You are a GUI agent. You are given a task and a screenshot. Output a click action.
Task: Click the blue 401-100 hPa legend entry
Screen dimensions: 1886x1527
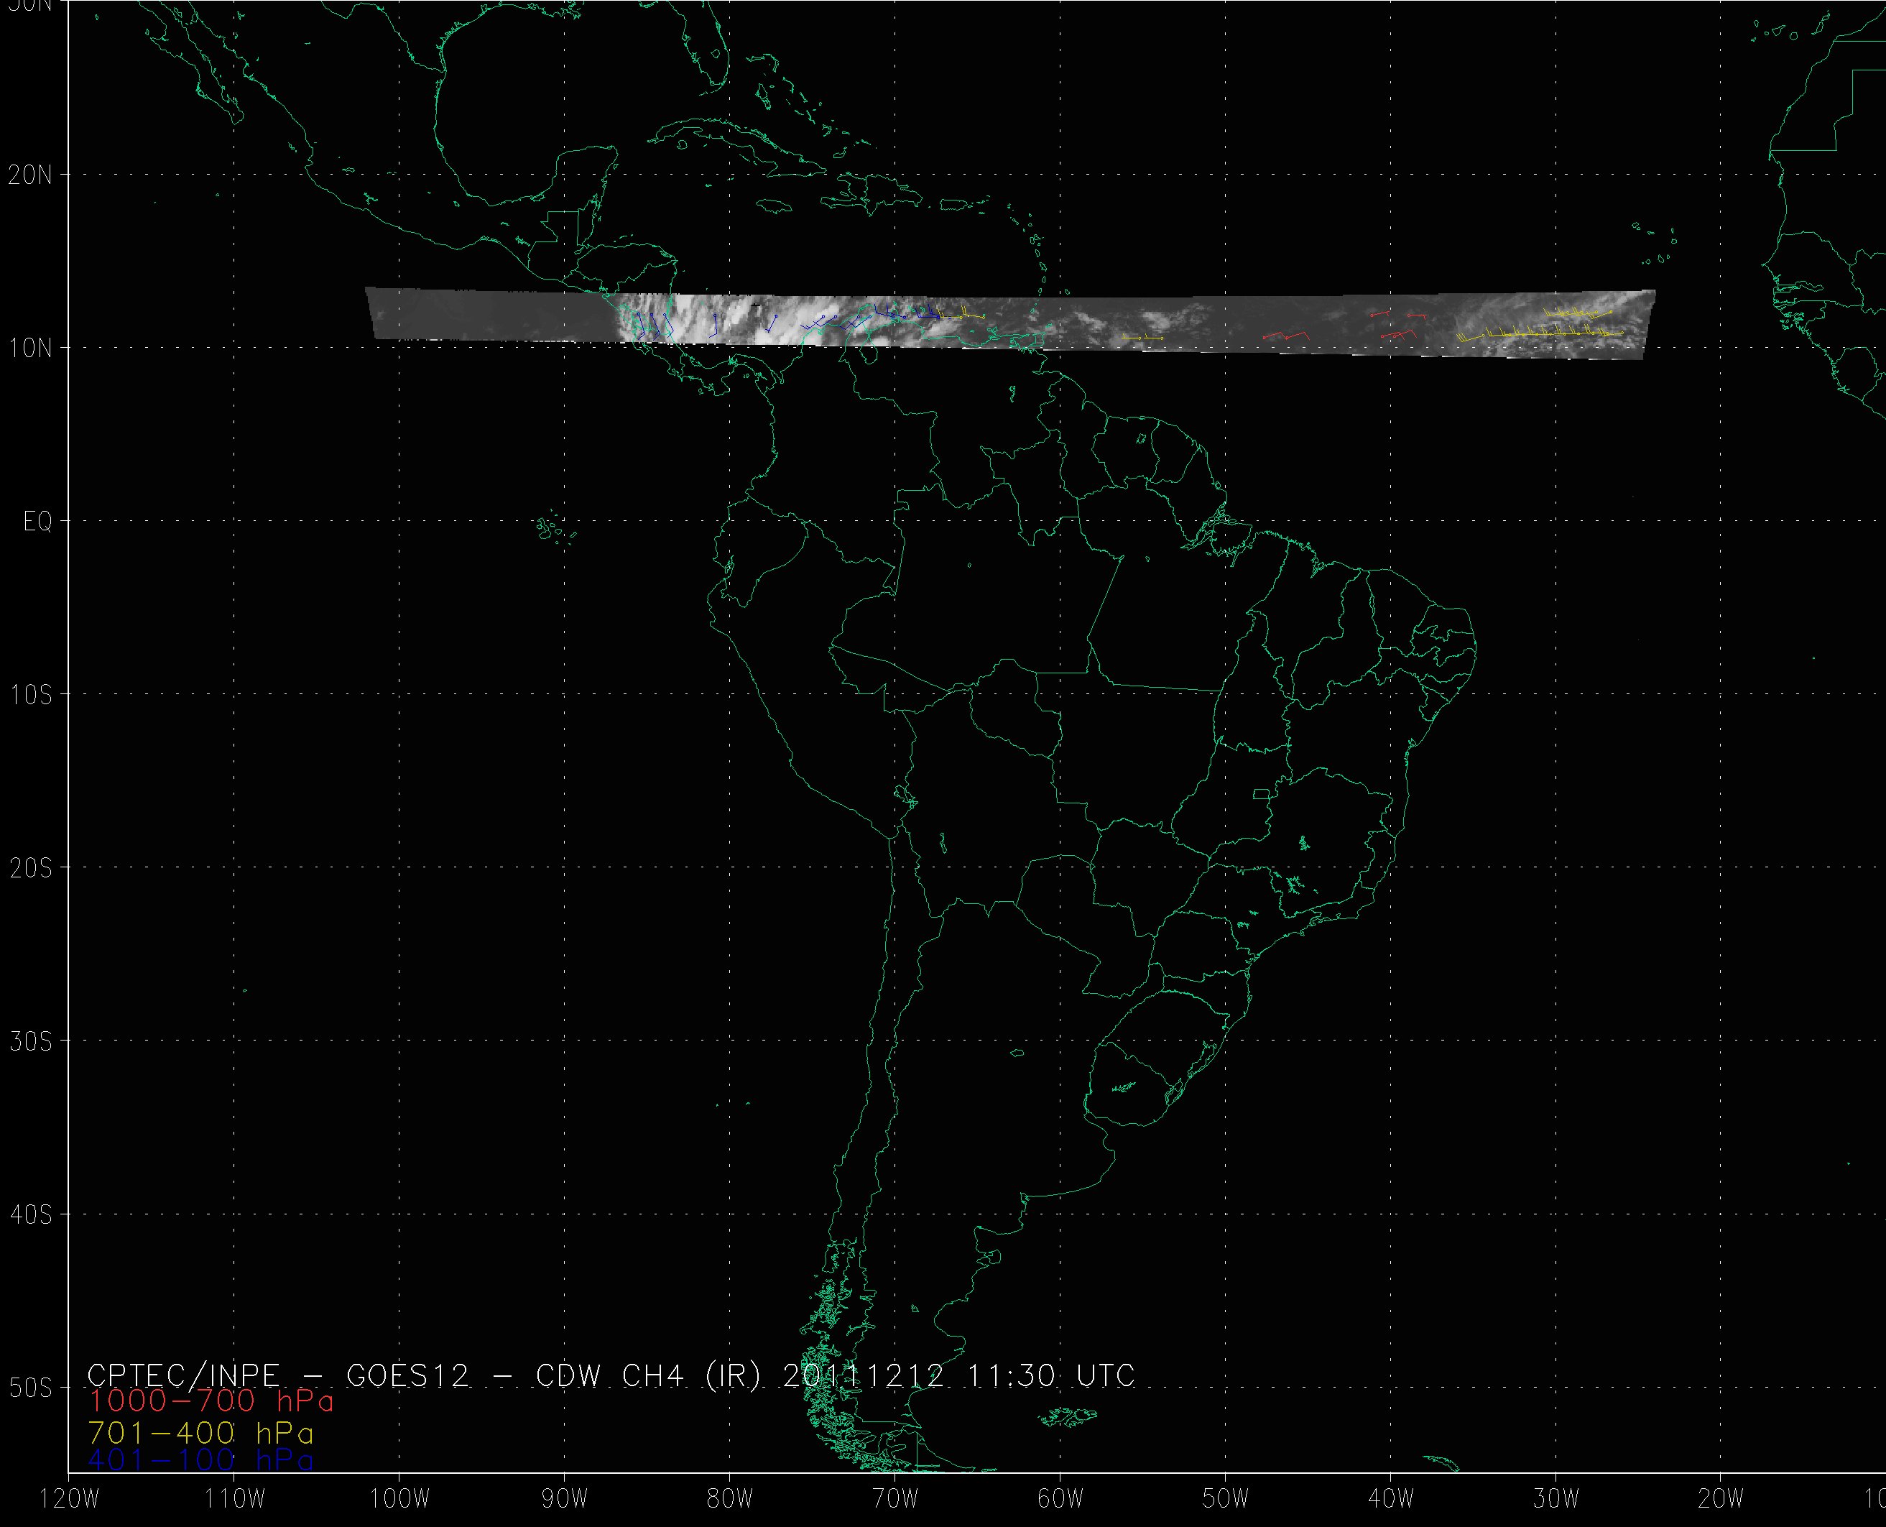pos(200,1461)
